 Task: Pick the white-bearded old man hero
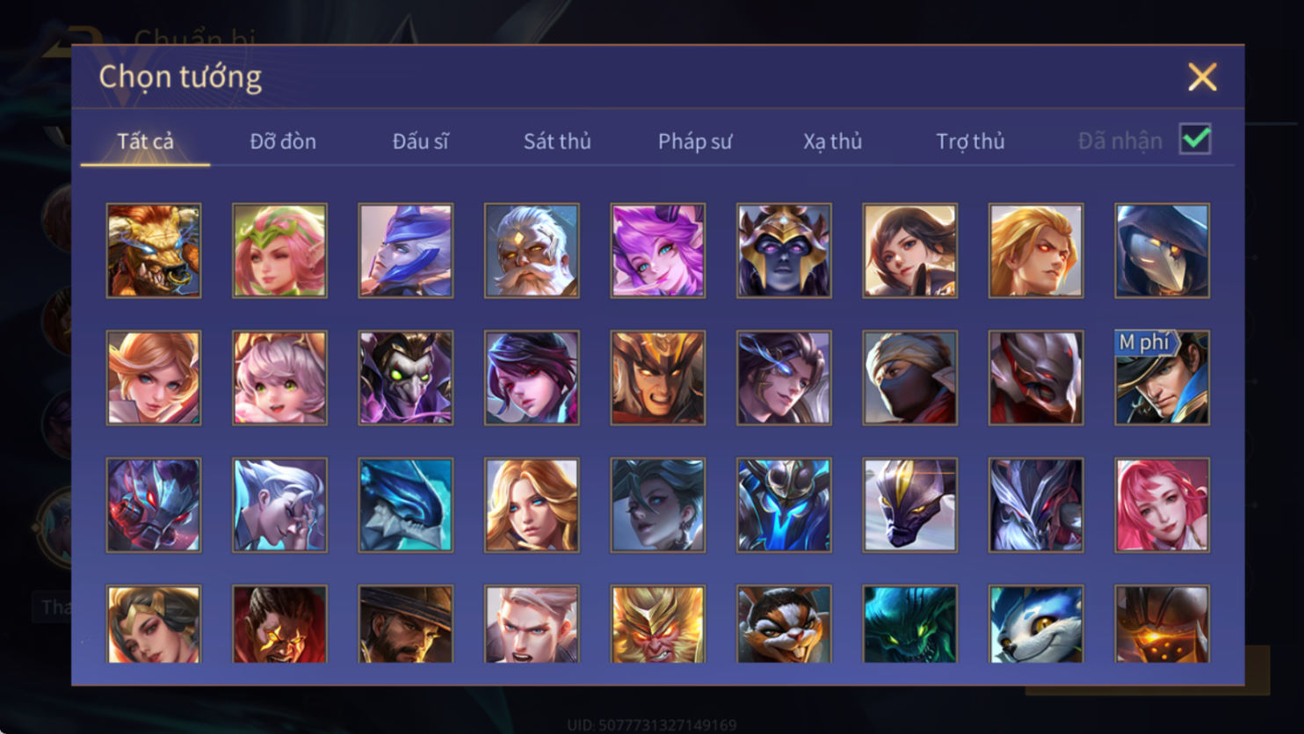point(532,251)
